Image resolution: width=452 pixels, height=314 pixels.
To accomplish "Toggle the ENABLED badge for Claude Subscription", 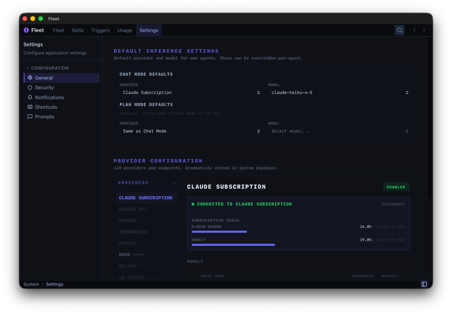I will [x=396, y=187].
